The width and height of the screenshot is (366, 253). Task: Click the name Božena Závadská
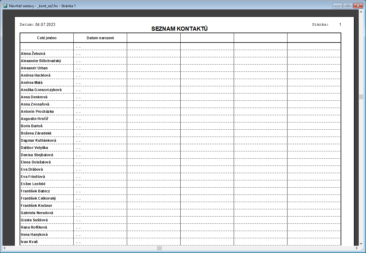tap(36, 133)
